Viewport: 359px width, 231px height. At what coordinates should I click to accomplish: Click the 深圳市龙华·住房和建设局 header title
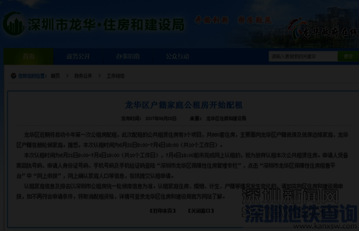point(107,24)
